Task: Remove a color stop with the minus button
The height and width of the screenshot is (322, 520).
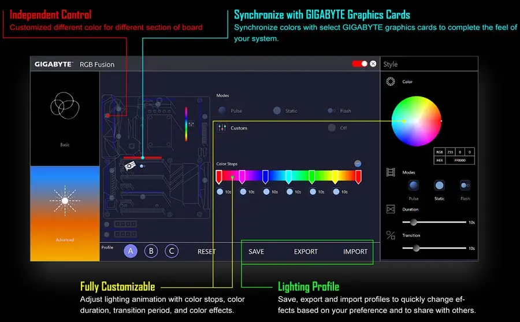Action: [358, 164]
